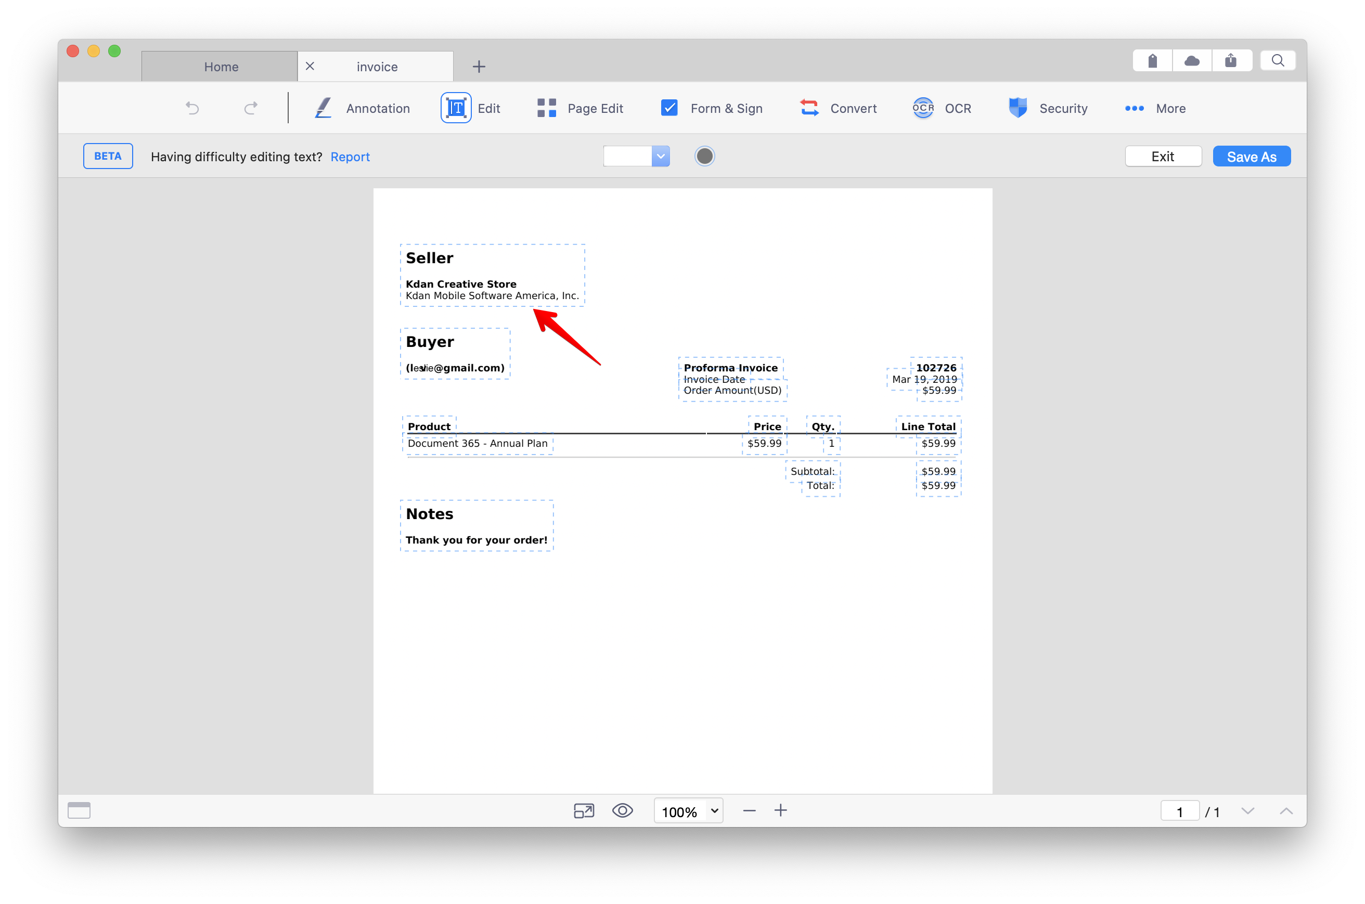Image resolution: width=1365 pixels, height=904 pixels.
Task: Open the Report link
Action: (350, 157)
